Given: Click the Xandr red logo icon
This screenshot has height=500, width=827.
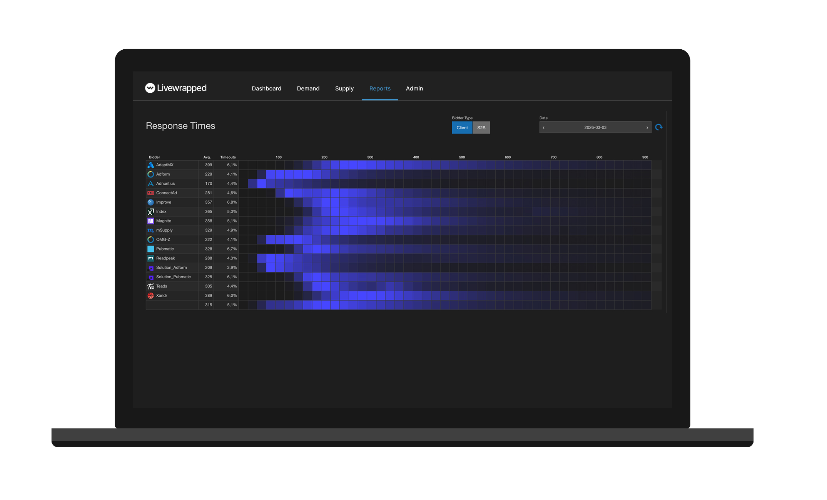Looking at the screenshot, I should (150, 296).
